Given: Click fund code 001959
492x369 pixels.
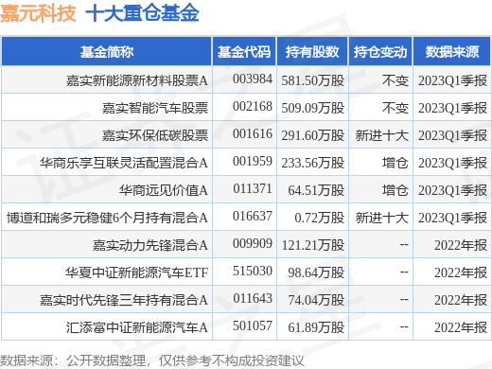Looking at the screenshot, I should [x=253, y=161].
